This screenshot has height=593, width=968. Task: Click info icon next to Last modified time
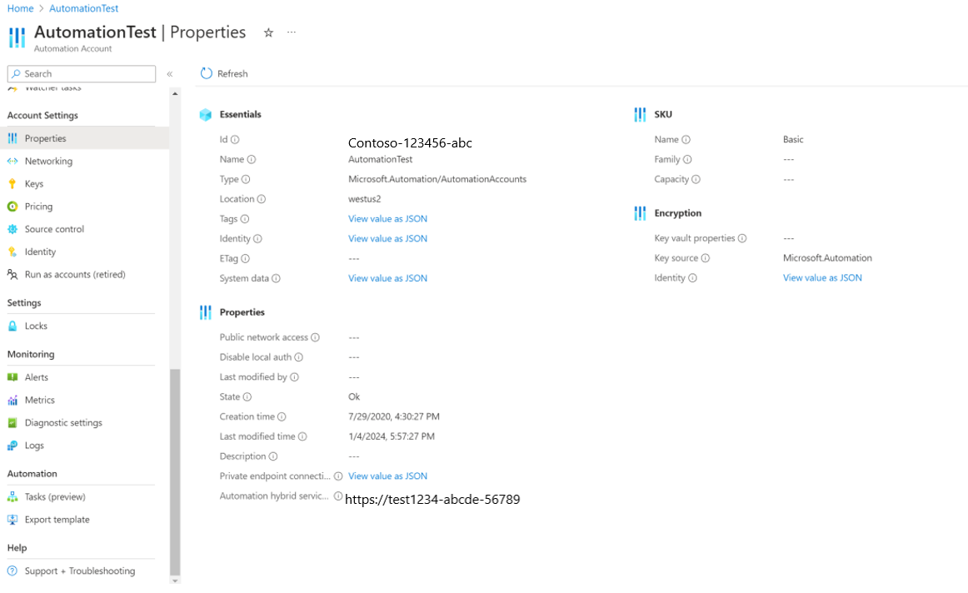point(302,436)
